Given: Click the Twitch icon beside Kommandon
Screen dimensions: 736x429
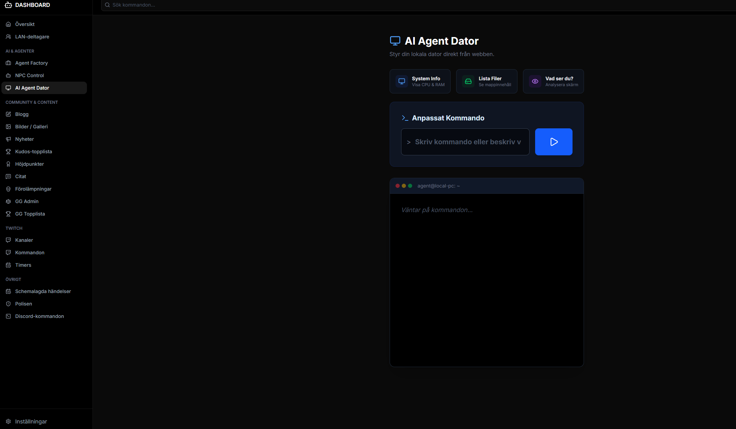Looking at the screenshot, I should click(x=8, y=253).
